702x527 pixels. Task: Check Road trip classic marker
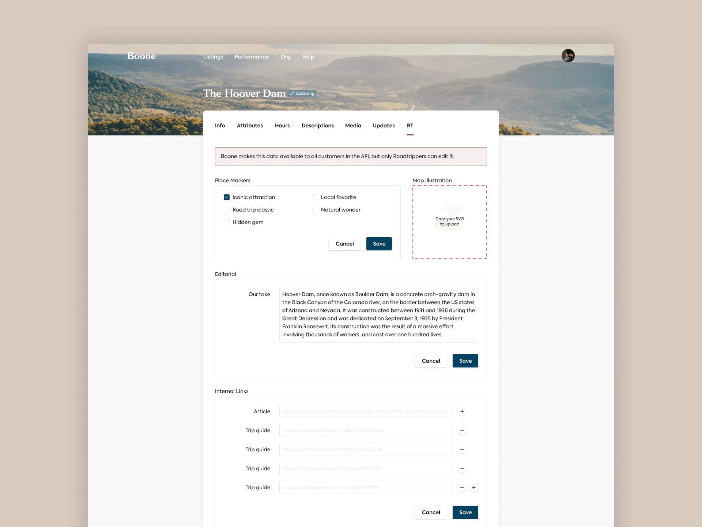(227, 210)
